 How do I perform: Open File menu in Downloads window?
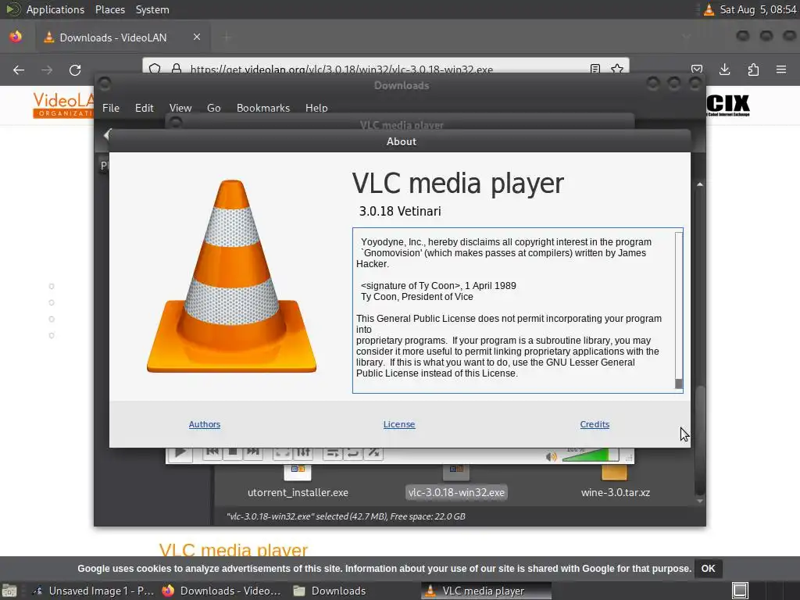[x=111, y=108]
